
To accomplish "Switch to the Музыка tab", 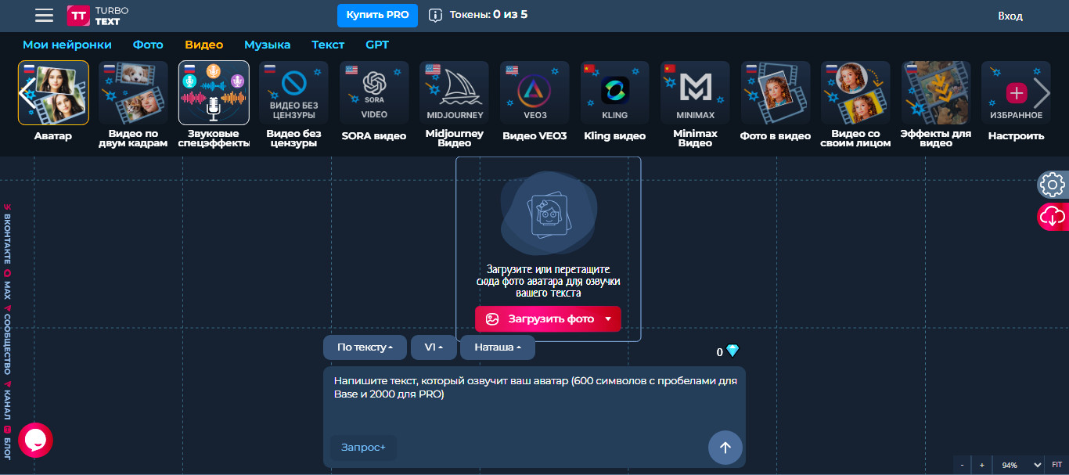I will [267, 45].
